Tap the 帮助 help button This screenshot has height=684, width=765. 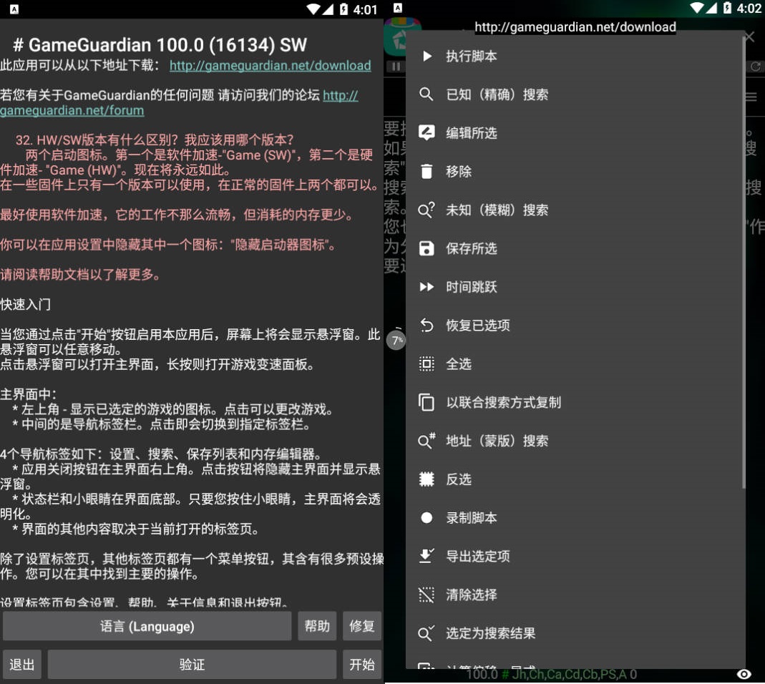point(317,626)
